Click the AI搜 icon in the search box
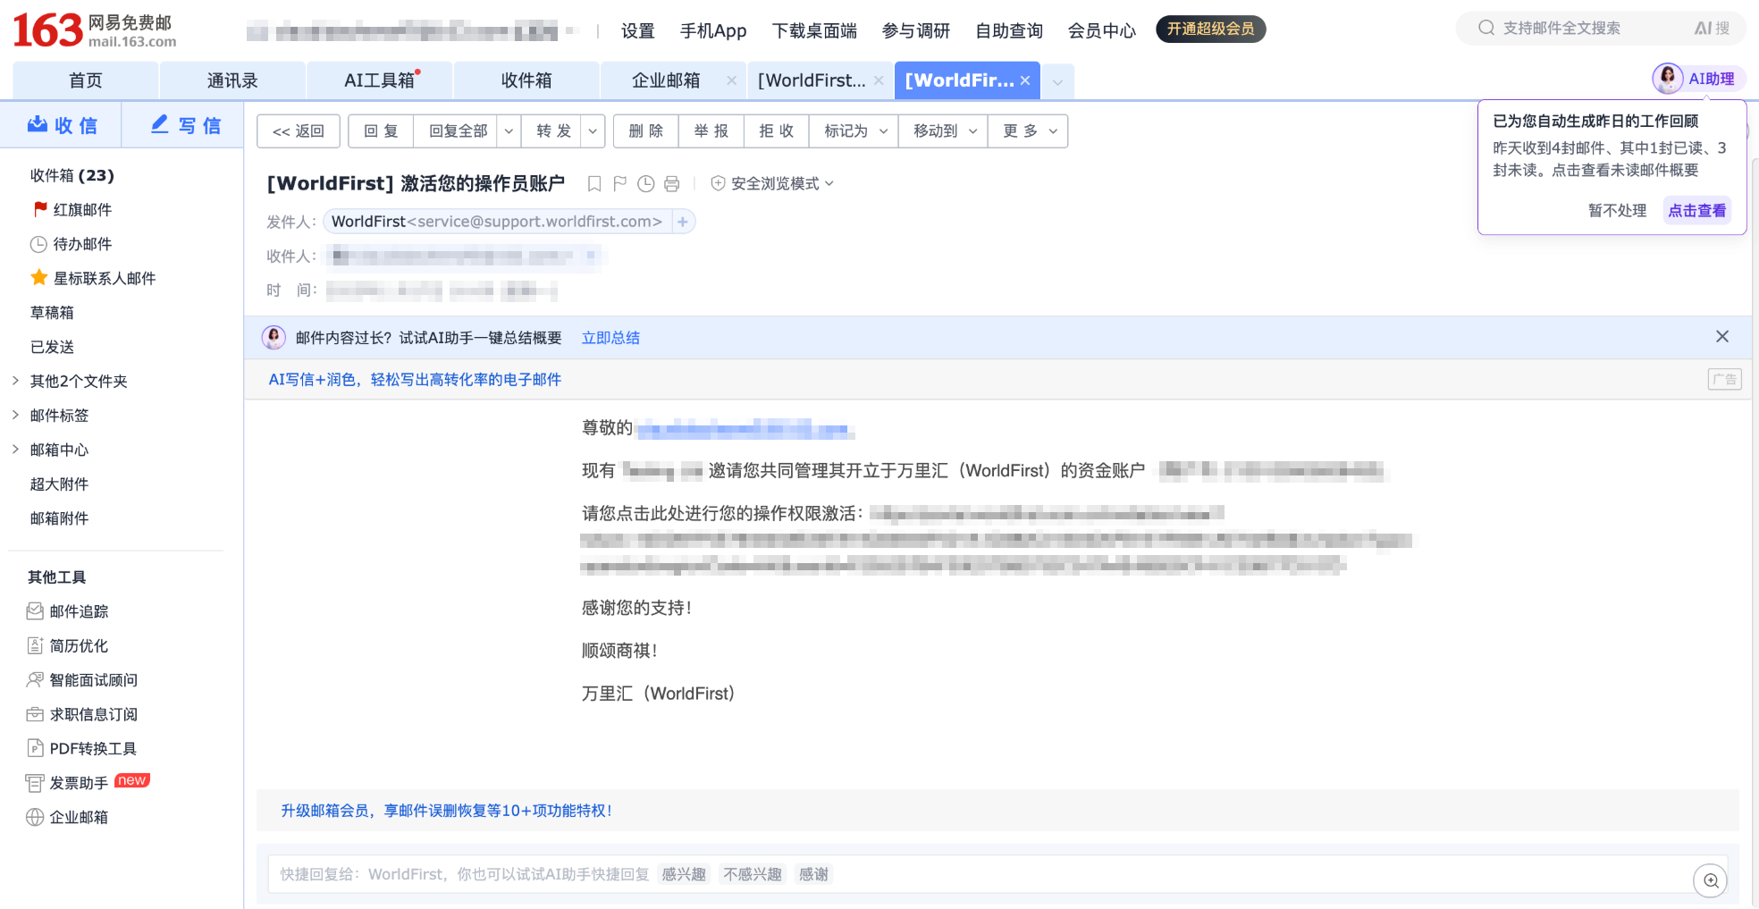Image resolution: width=1759 pixels, height=909 pixels. tap(1712, 29)
